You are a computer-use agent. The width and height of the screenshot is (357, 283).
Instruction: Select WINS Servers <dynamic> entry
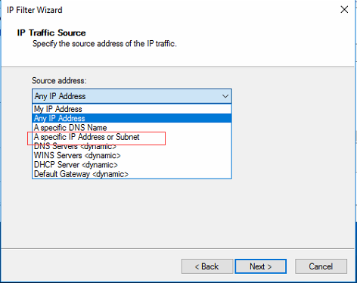coord(132,156)
